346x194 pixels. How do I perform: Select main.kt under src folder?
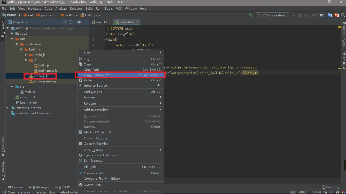click(28, 92)
